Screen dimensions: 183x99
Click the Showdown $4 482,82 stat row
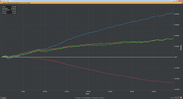[9, 8]
